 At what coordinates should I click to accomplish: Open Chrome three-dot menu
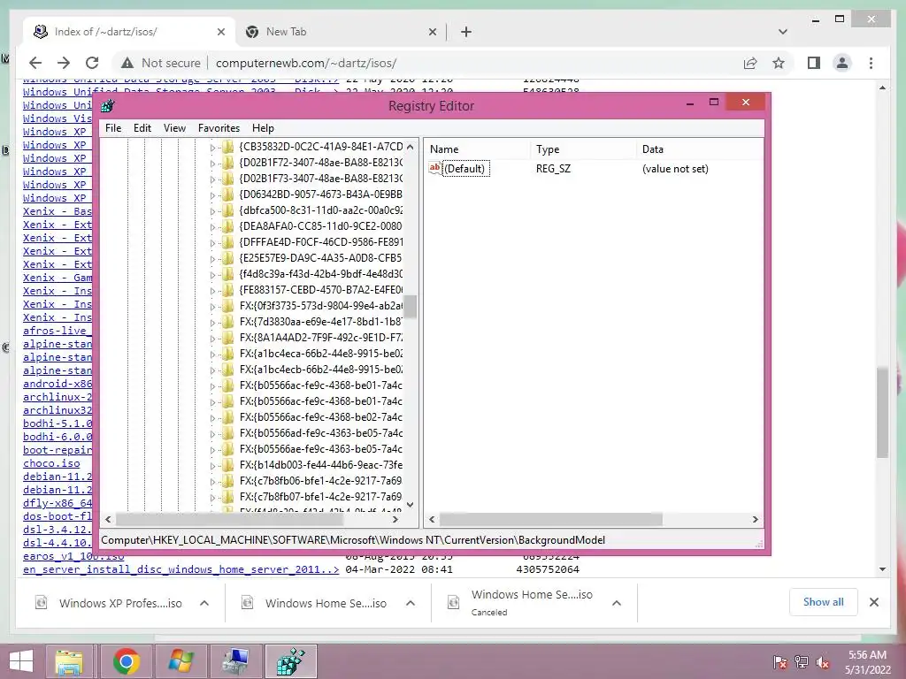(x=871, y=63)
